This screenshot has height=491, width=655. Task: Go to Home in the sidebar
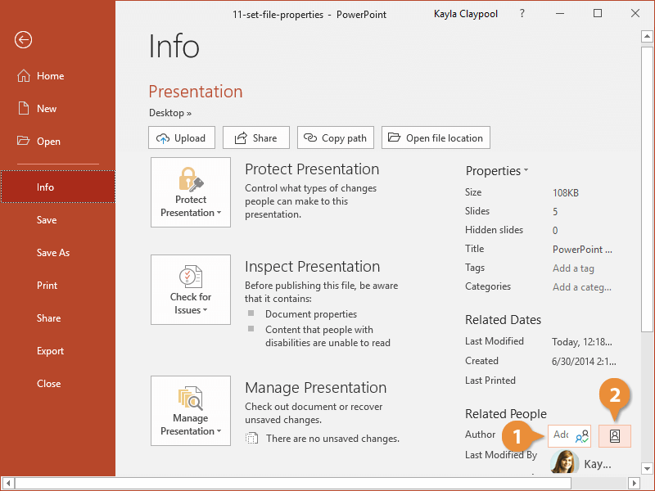(50, 76)
